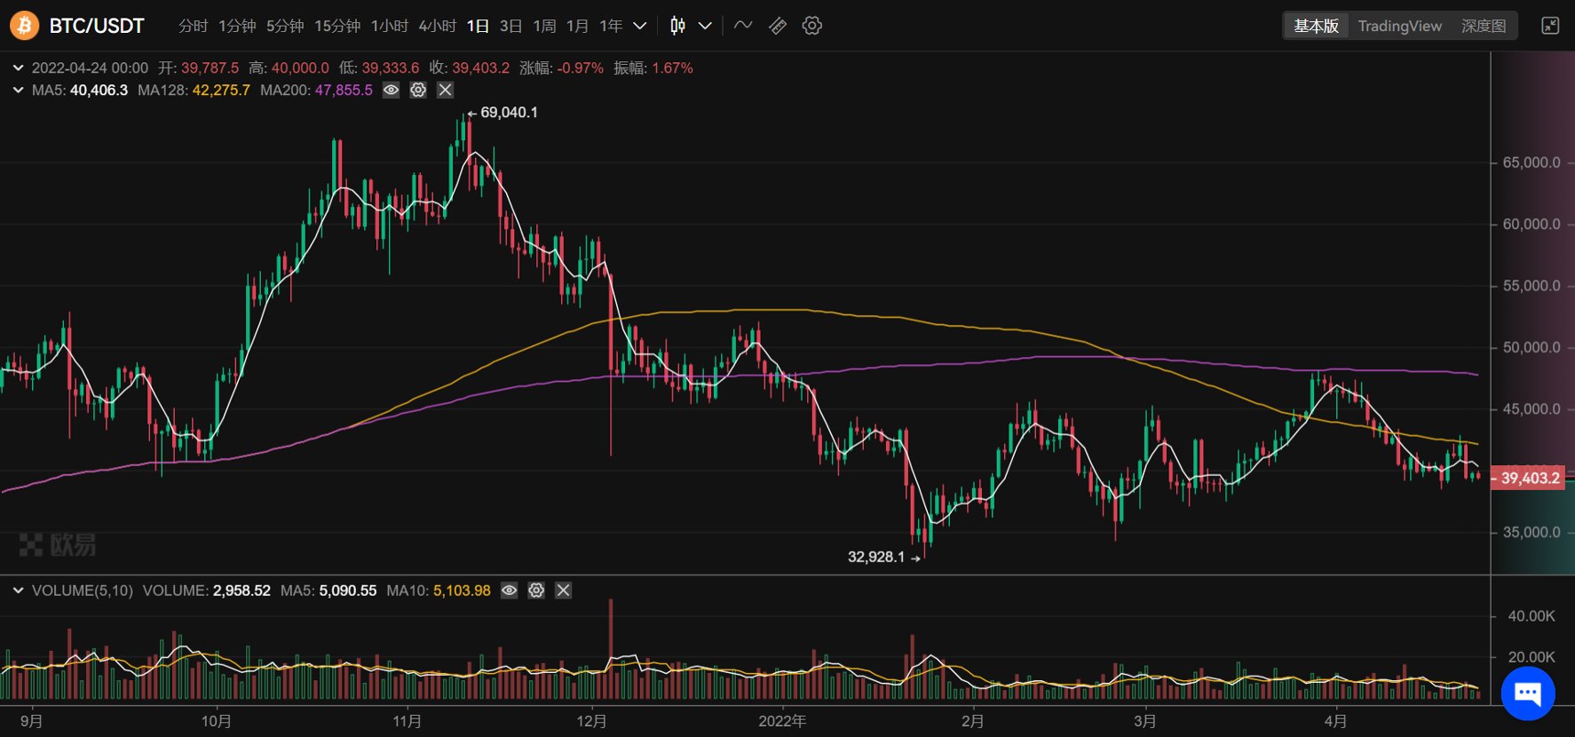Open the blue chat support bubble

(1528, 693)
